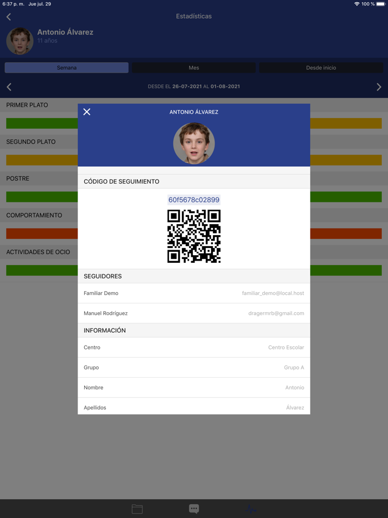Go back using the top-left arrow
The width and height of the screenshot is (388, 518).
coord(8,17)
